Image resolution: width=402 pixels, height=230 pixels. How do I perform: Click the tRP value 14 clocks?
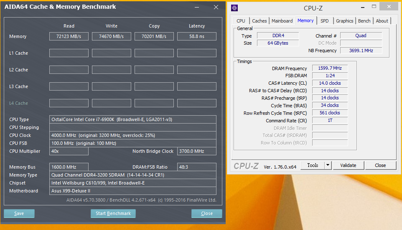pyautogui.click(x=330, y=98)
